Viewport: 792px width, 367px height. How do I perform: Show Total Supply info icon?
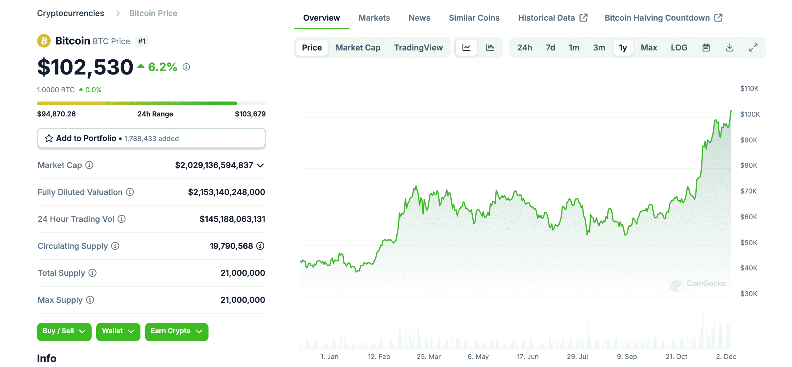93,272
